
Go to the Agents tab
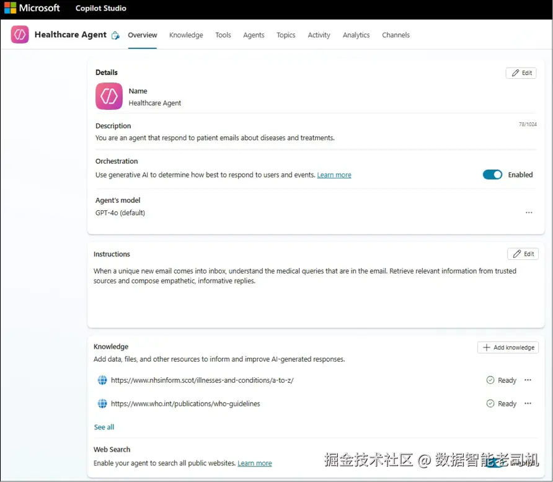254,35
